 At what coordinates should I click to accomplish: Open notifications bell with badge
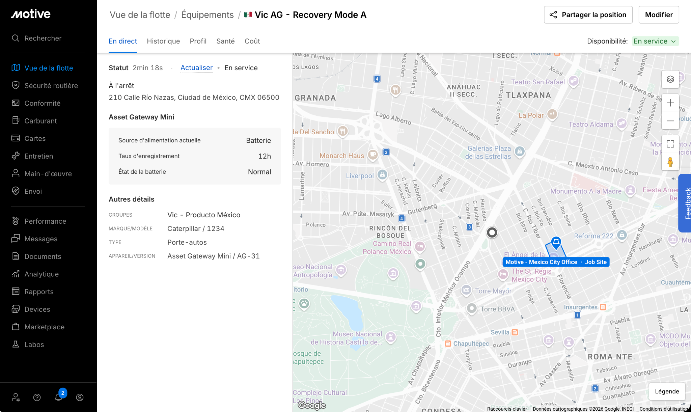[59, 397]
